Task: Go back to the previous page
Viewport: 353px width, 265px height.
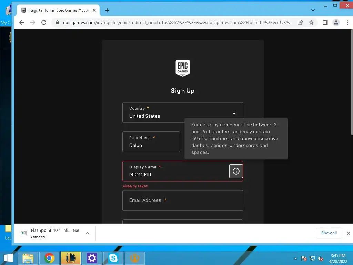Action: (x=22, y=22)
